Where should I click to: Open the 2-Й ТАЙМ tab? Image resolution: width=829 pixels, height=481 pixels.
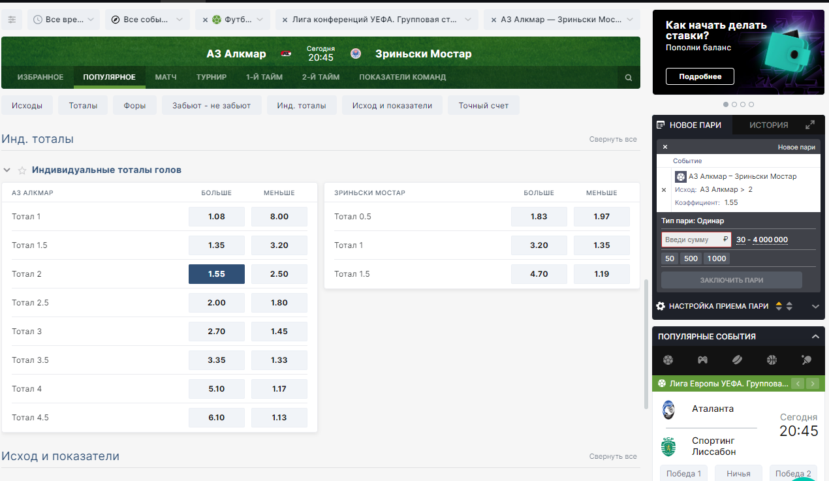tap(321, 77)
